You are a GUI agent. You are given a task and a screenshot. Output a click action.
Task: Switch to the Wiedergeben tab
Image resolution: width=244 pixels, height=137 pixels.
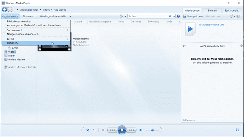192,11
